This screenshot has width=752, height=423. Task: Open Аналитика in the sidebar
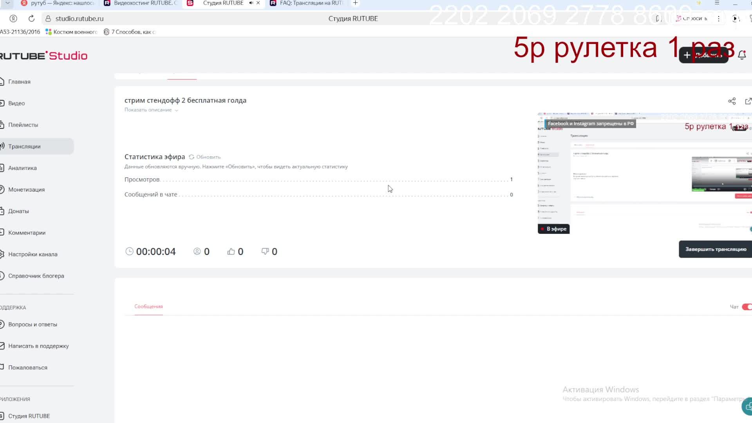[22, 168]
